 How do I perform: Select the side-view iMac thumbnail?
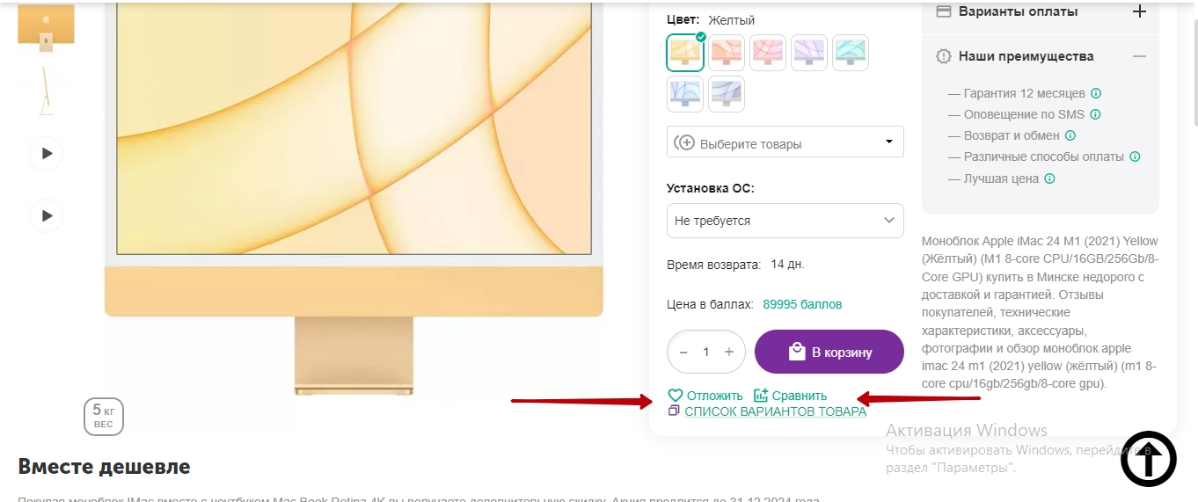[46, 91]
